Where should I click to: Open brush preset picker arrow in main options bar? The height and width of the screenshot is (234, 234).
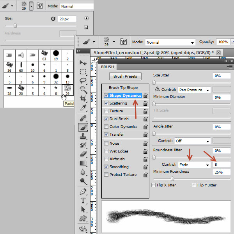[x=114, y=42]
